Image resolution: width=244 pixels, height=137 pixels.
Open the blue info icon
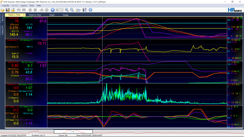(x=90, y=10)
